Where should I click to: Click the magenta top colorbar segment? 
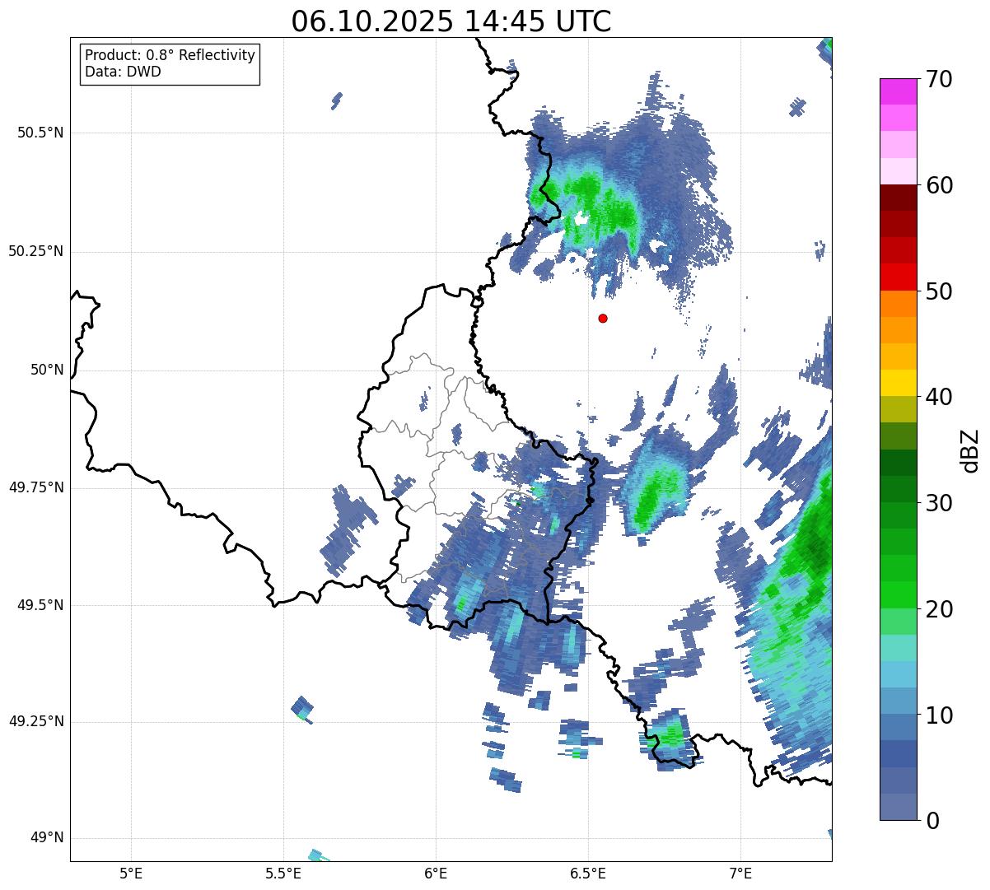pyautogui.click(x=898, y=91)
